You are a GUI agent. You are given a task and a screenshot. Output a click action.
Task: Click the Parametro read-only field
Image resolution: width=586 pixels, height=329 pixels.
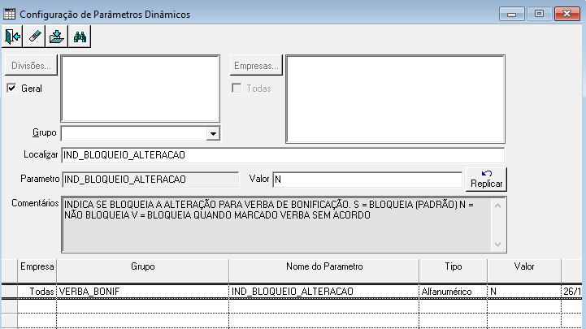pyautogui.click(x=150, y=180)
